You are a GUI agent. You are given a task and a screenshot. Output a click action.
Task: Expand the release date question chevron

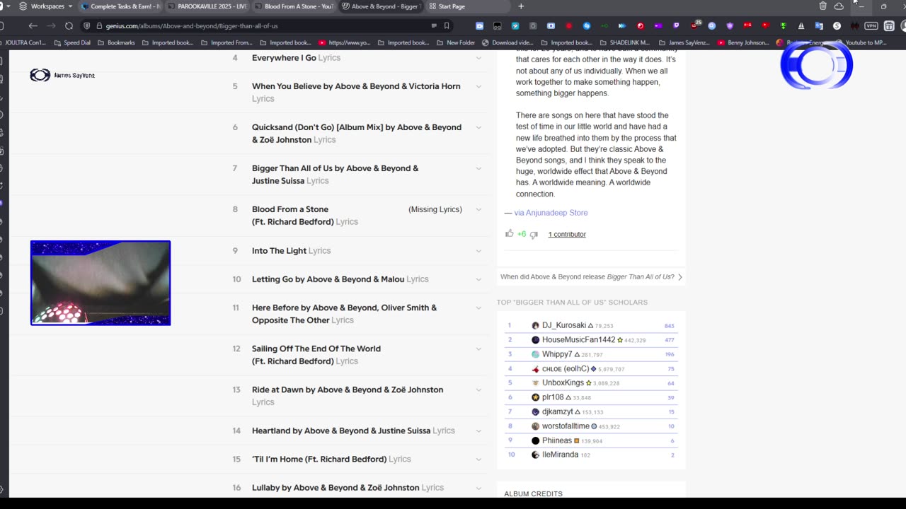click(680, 277)
